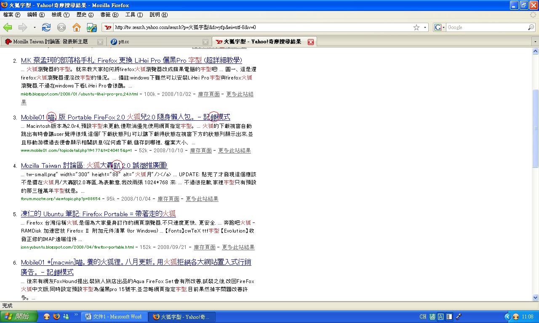Open the Firefox Portable = 帶著走的火狐 result

coord(98,214)
